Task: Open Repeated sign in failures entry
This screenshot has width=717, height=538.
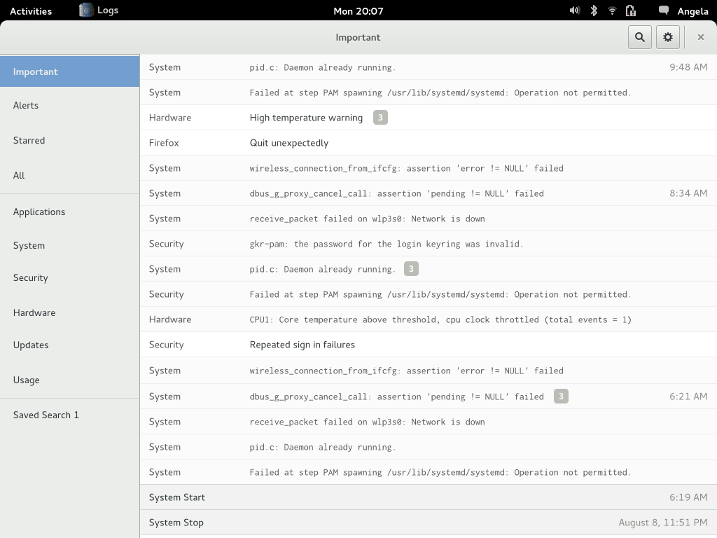Action: pos(429,345)
